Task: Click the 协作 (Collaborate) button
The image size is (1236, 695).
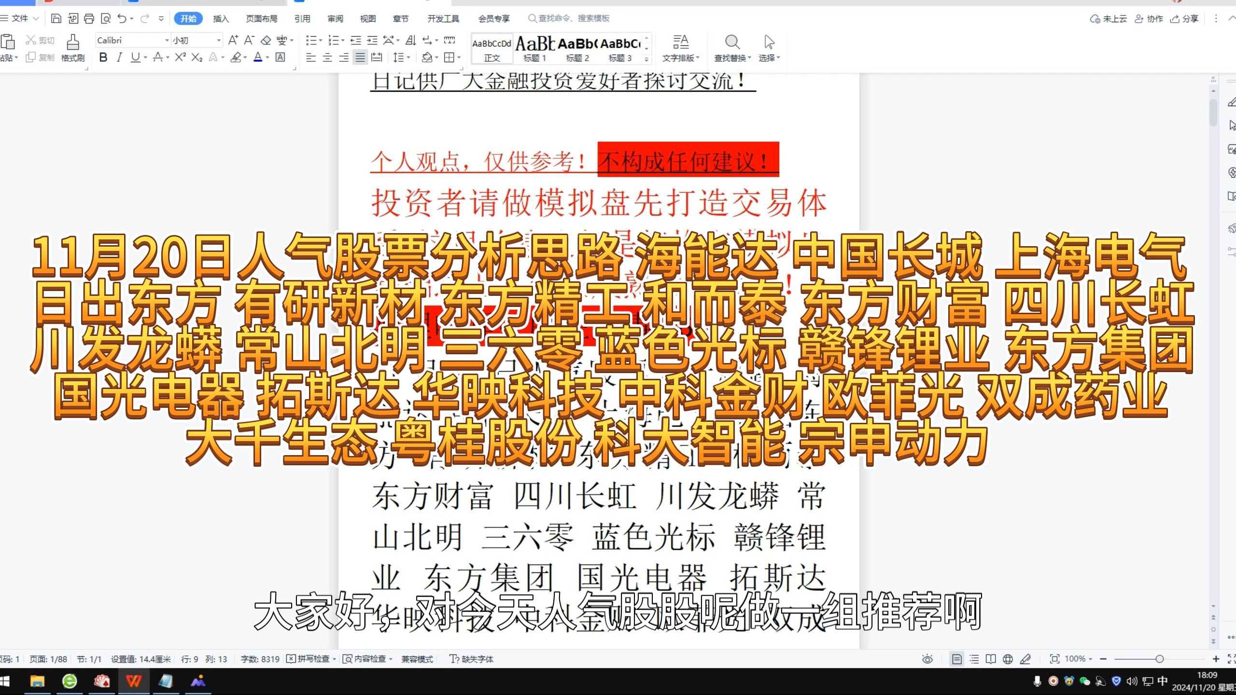Action: point(1149,18)
